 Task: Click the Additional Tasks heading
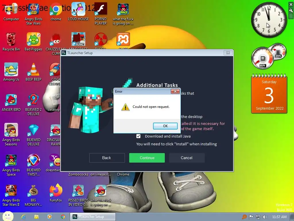[157, 85]
